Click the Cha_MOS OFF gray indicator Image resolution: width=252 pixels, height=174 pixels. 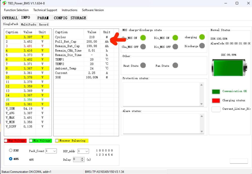[x=143, y=47]
